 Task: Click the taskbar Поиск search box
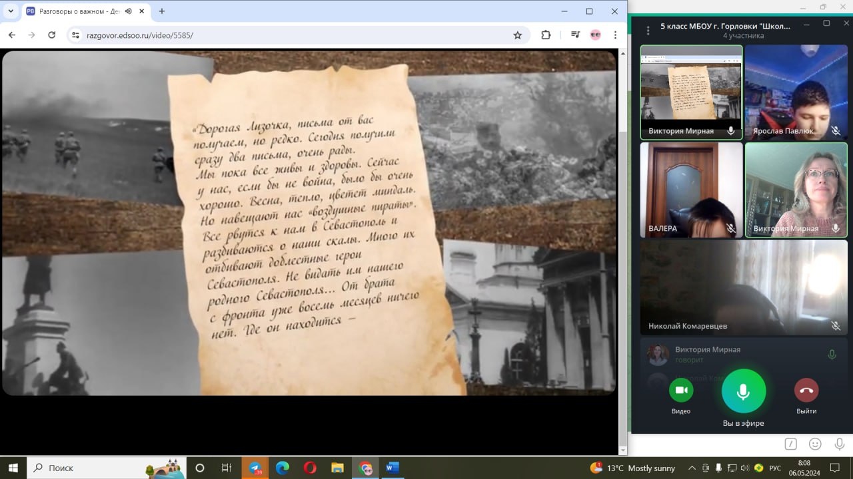coord(107,468)
